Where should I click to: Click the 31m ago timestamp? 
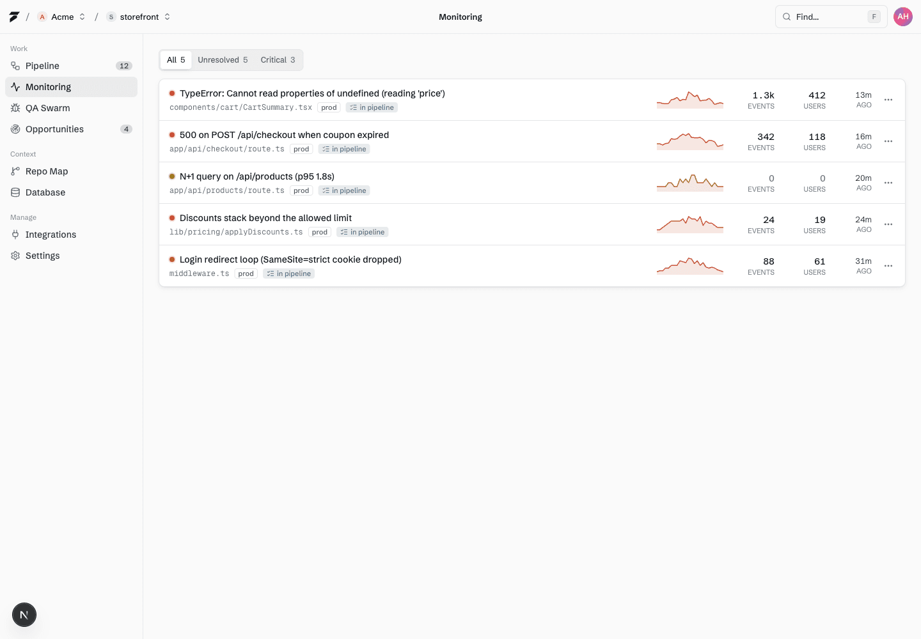coord(863,266)
